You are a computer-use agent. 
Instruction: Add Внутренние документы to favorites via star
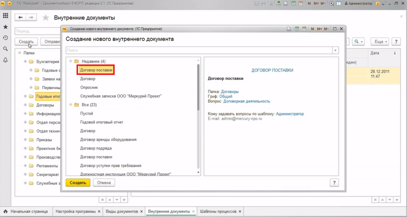[x=46, y=18]
